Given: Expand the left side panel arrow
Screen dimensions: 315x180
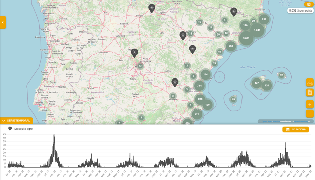Looking at the screenshot, I should pos(3,22).
